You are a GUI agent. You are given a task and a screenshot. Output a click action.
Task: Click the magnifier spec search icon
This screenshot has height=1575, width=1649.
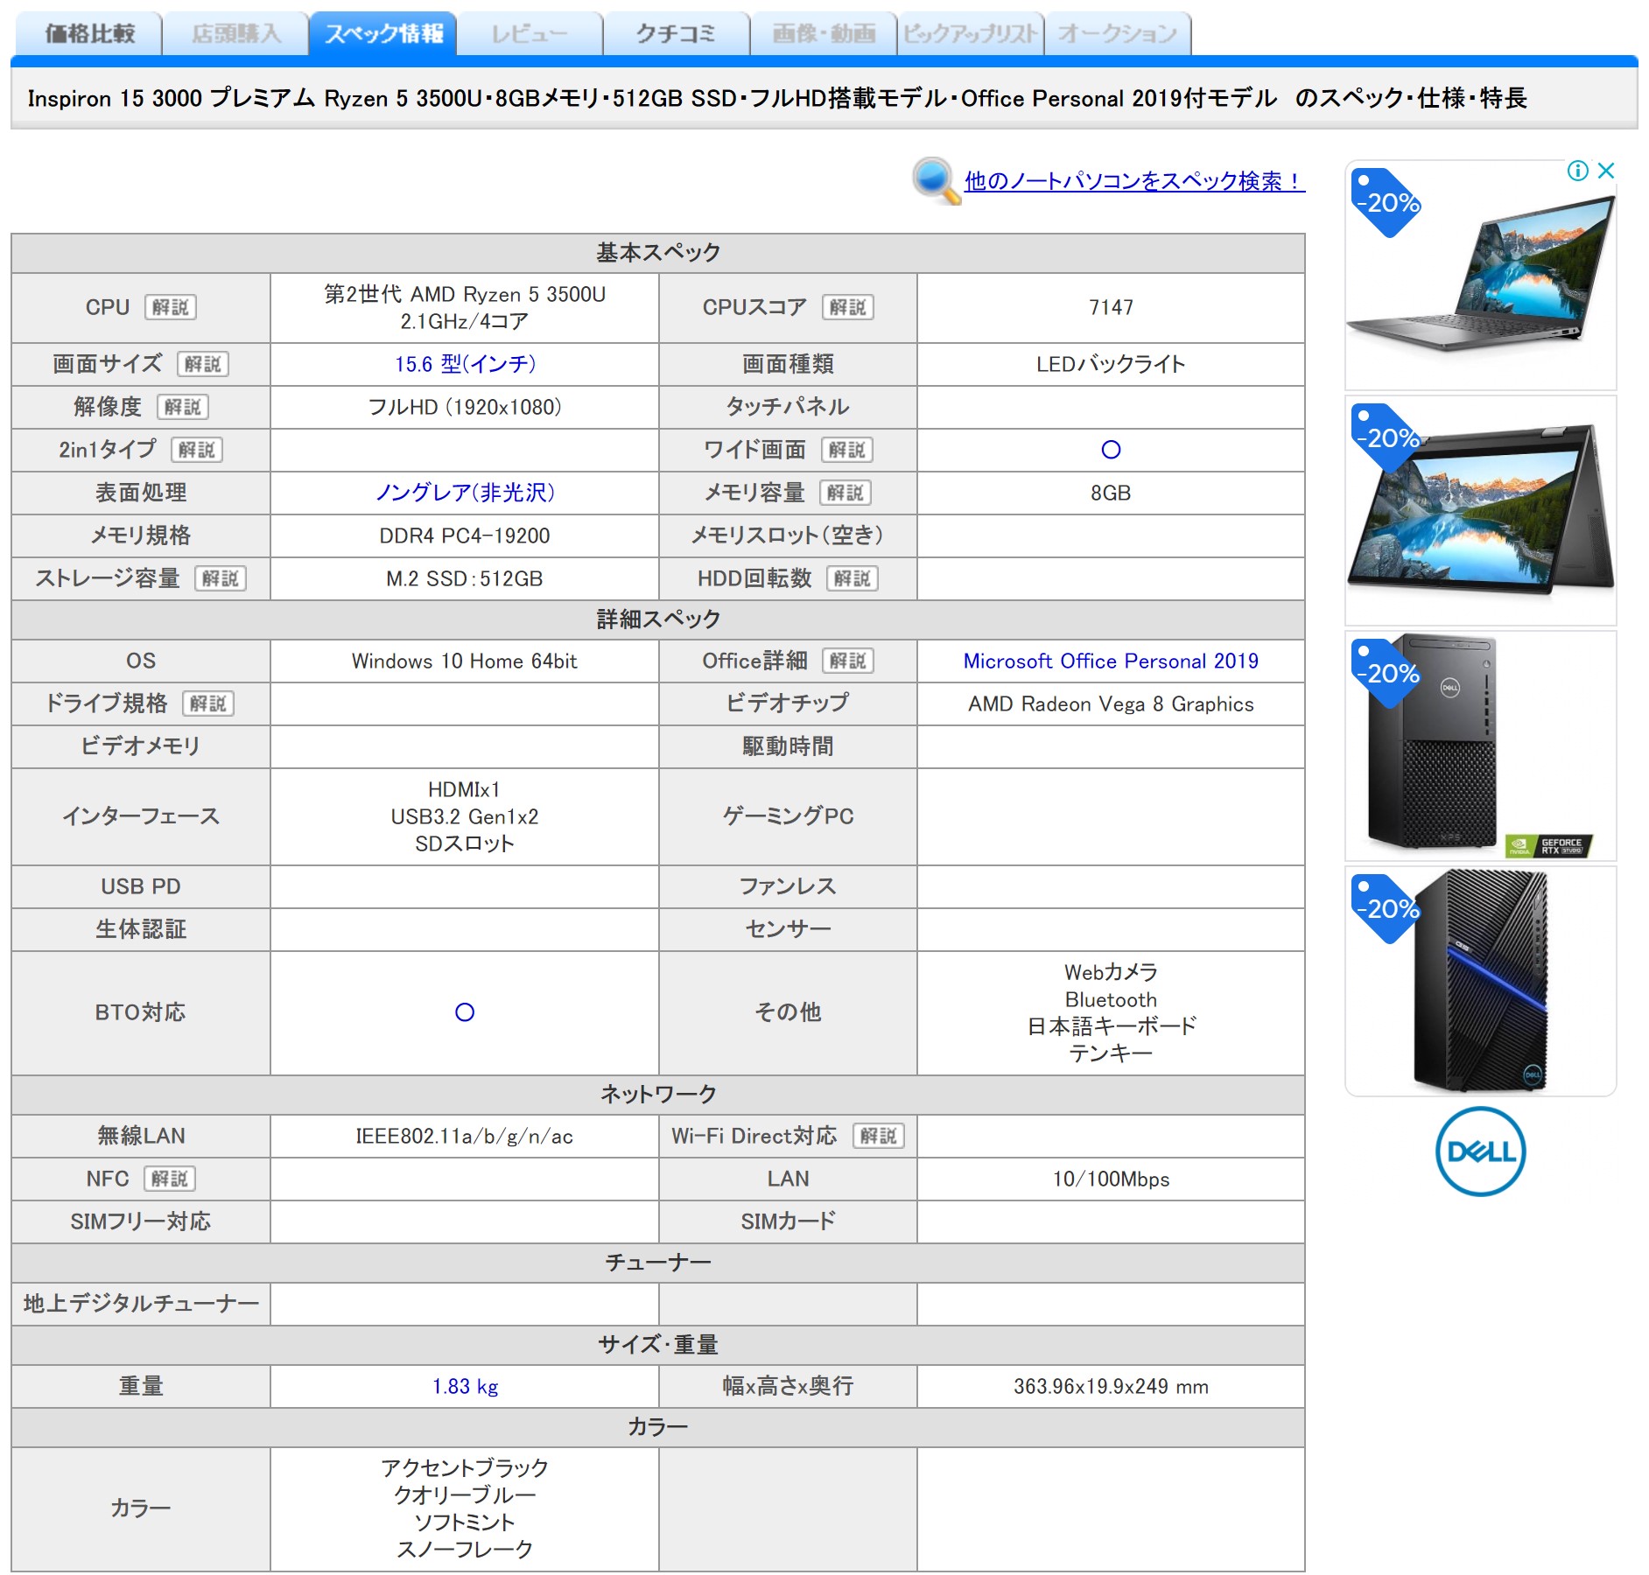tap(936, 181)
